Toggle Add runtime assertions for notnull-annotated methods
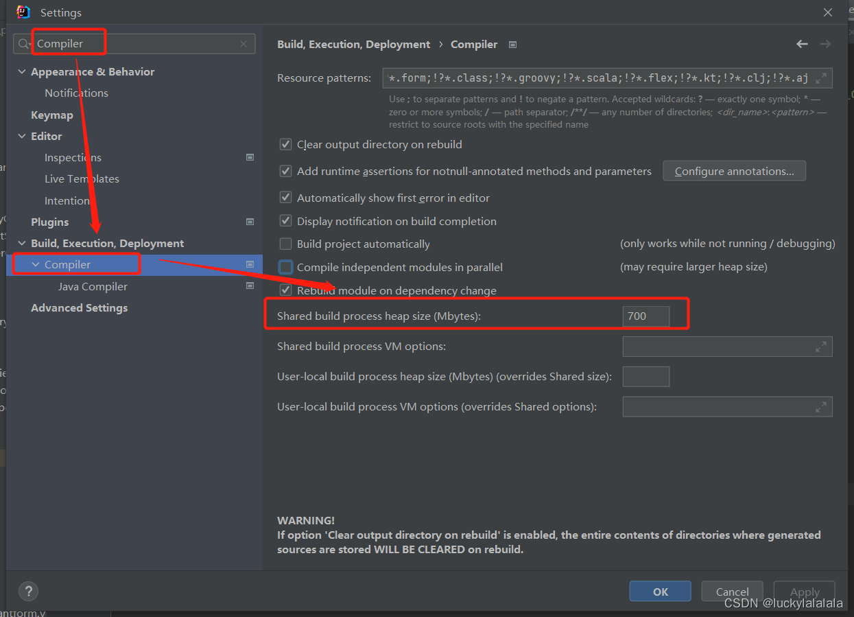Image resolution: width=854 pixels, height=617 pixels. [286, 172]
